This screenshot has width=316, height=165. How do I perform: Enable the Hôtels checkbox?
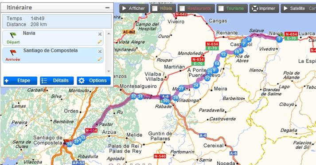click(155, 8)
